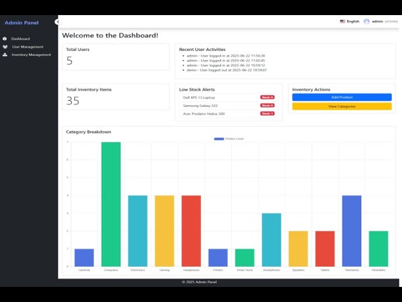Viewport: 402px width, 302px height.
Task: Click the Total Users count 5
Action: click(70, 61)
